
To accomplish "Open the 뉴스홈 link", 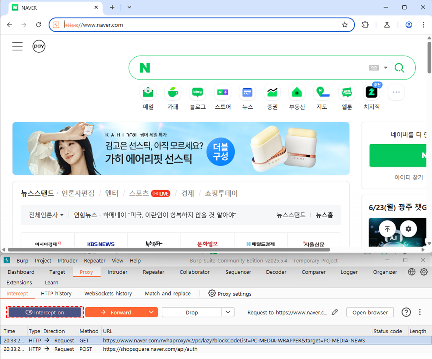I will [x=324, y=215].
